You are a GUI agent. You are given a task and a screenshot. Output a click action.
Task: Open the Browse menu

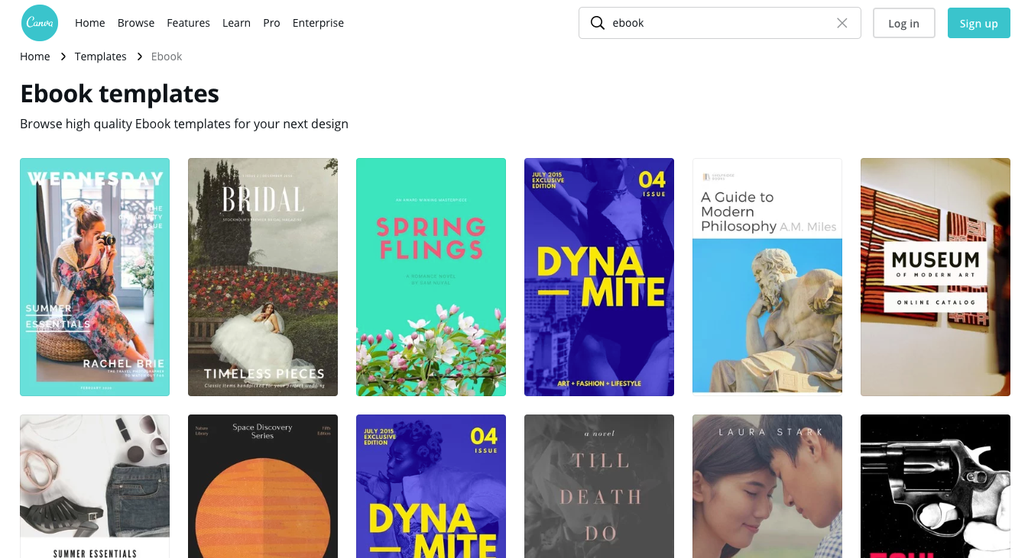[x=136, y=23]
